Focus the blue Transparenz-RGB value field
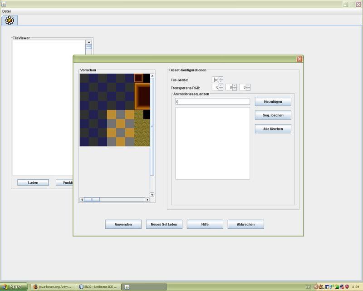Viewport: 363px width, 291px height. (x=243, y=87)
